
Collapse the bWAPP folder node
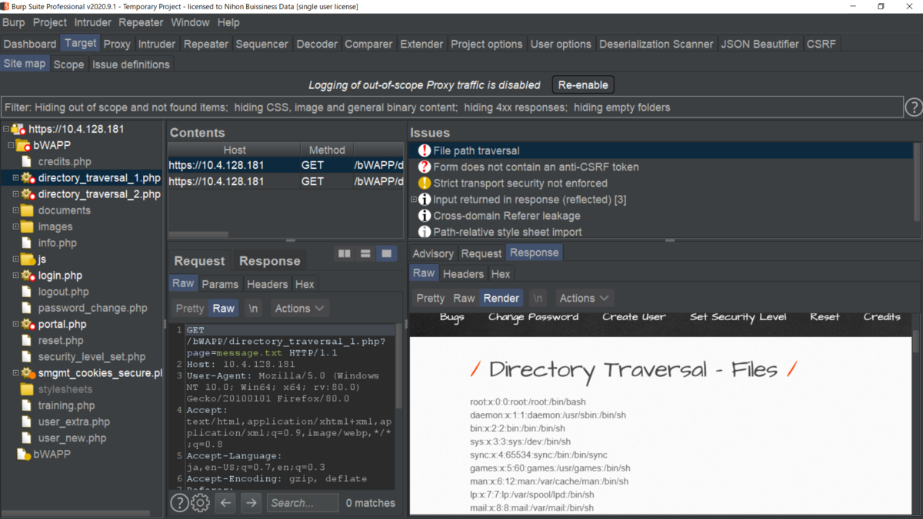click(11, 145)
